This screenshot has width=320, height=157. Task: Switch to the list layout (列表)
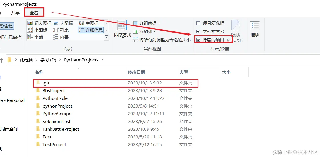click(61, 30)
